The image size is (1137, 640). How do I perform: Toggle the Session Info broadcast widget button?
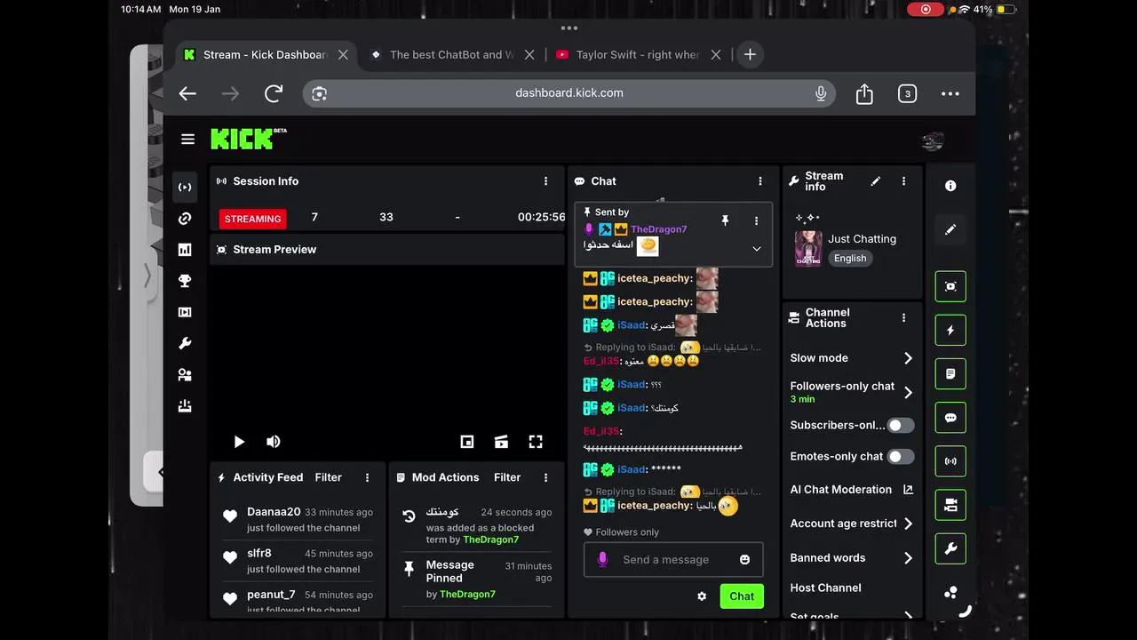click(950, 461)
